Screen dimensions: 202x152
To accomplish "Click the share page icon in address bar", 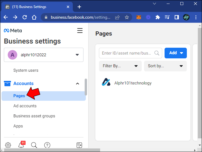I will click(x=117, y=17).
